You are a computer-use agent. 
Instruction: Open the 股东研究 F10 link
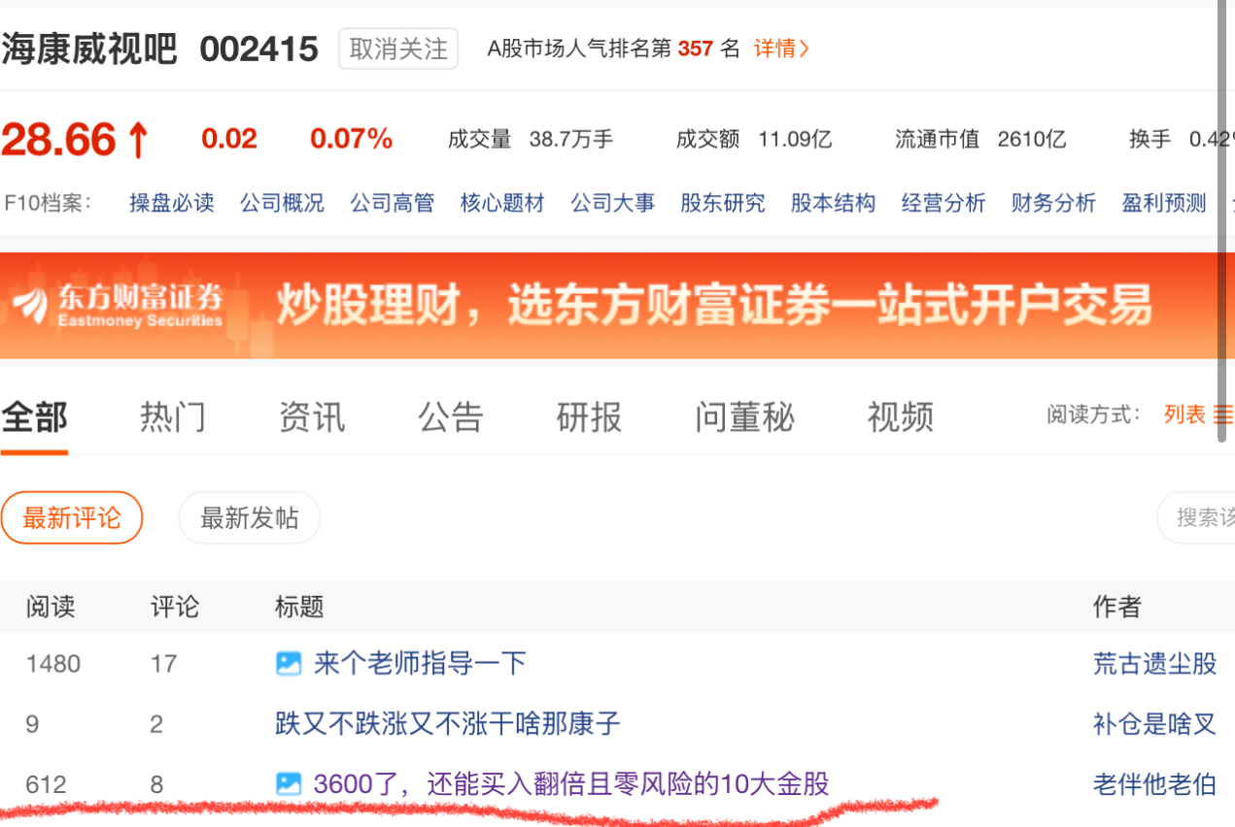(x=723, y=203)
